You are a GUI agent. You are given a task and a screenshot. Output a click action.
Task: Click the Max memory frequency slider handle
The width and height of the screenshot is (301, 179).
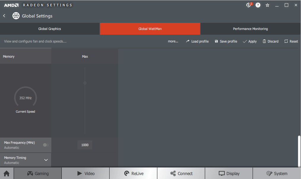pyautogui.click(x=85, y=83)
